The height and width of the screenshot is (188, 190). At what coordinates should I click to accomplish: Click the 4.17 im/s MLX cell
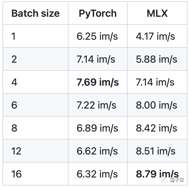click(155, 36)
